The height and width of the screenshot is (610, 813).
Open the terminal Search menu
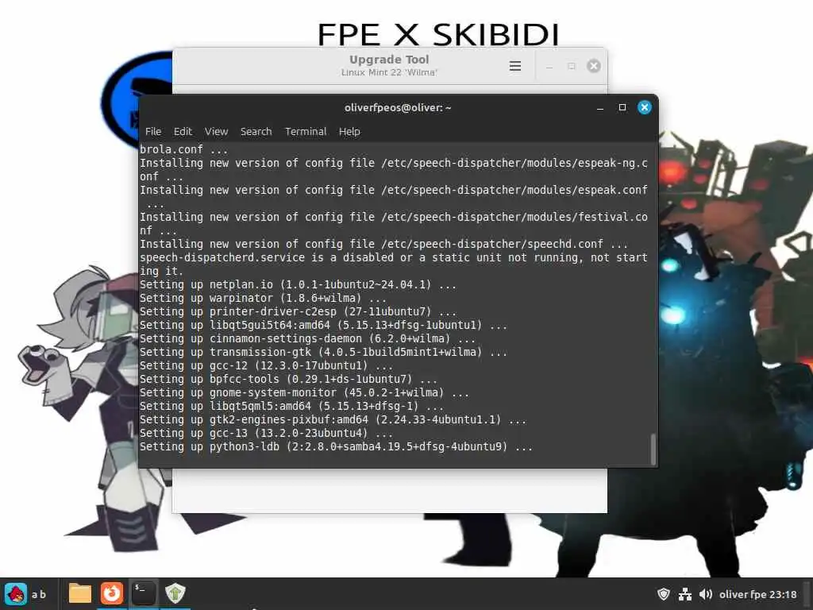tap(256, 132)
